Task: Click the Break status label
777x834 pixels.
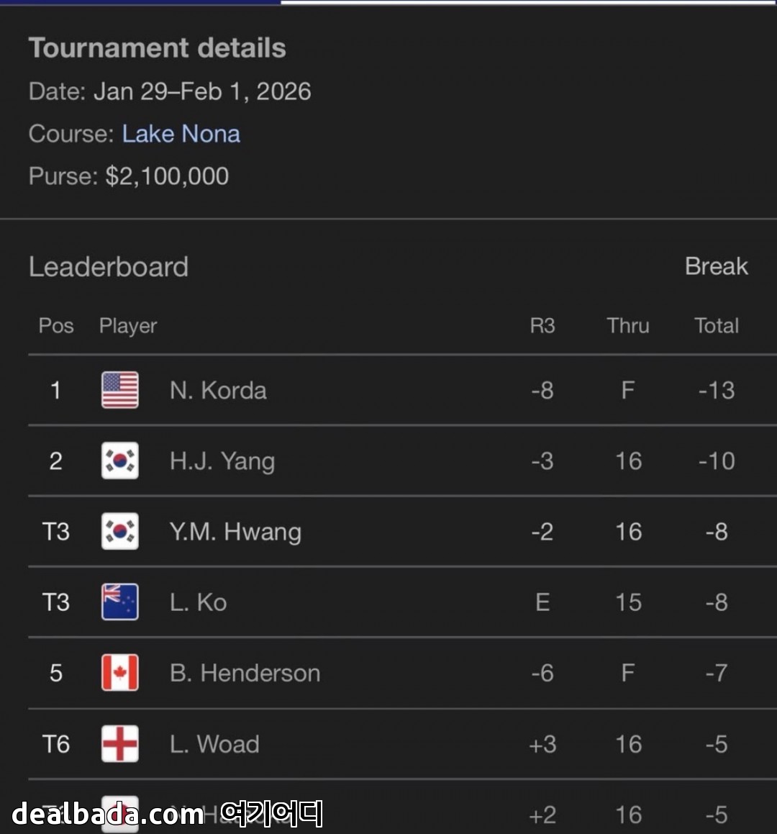Action: pos(716,266)
